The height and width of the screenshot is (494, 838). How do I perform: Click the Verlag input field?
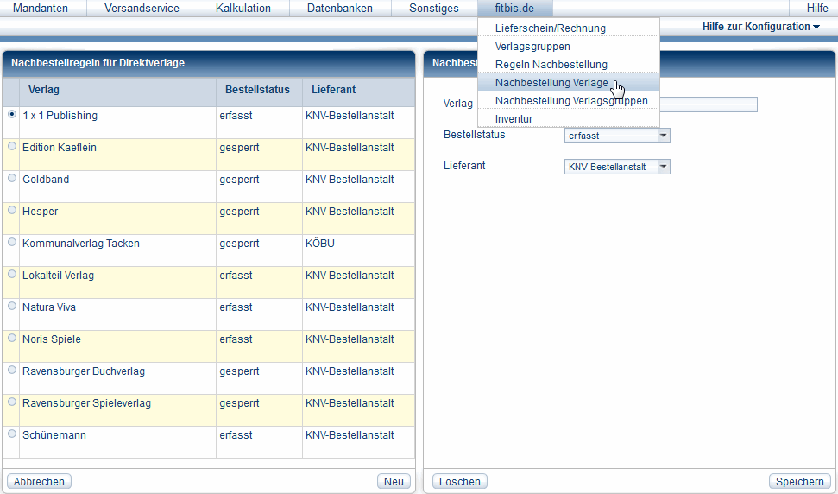click(708, 104)
